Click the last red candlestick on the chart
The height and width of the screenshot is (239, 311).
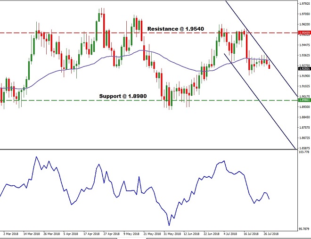point(269,66)
